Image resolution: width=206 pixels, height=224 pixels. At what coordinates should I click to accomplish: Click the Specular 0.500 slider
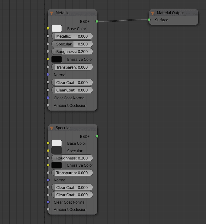click(x=72, y=44)
